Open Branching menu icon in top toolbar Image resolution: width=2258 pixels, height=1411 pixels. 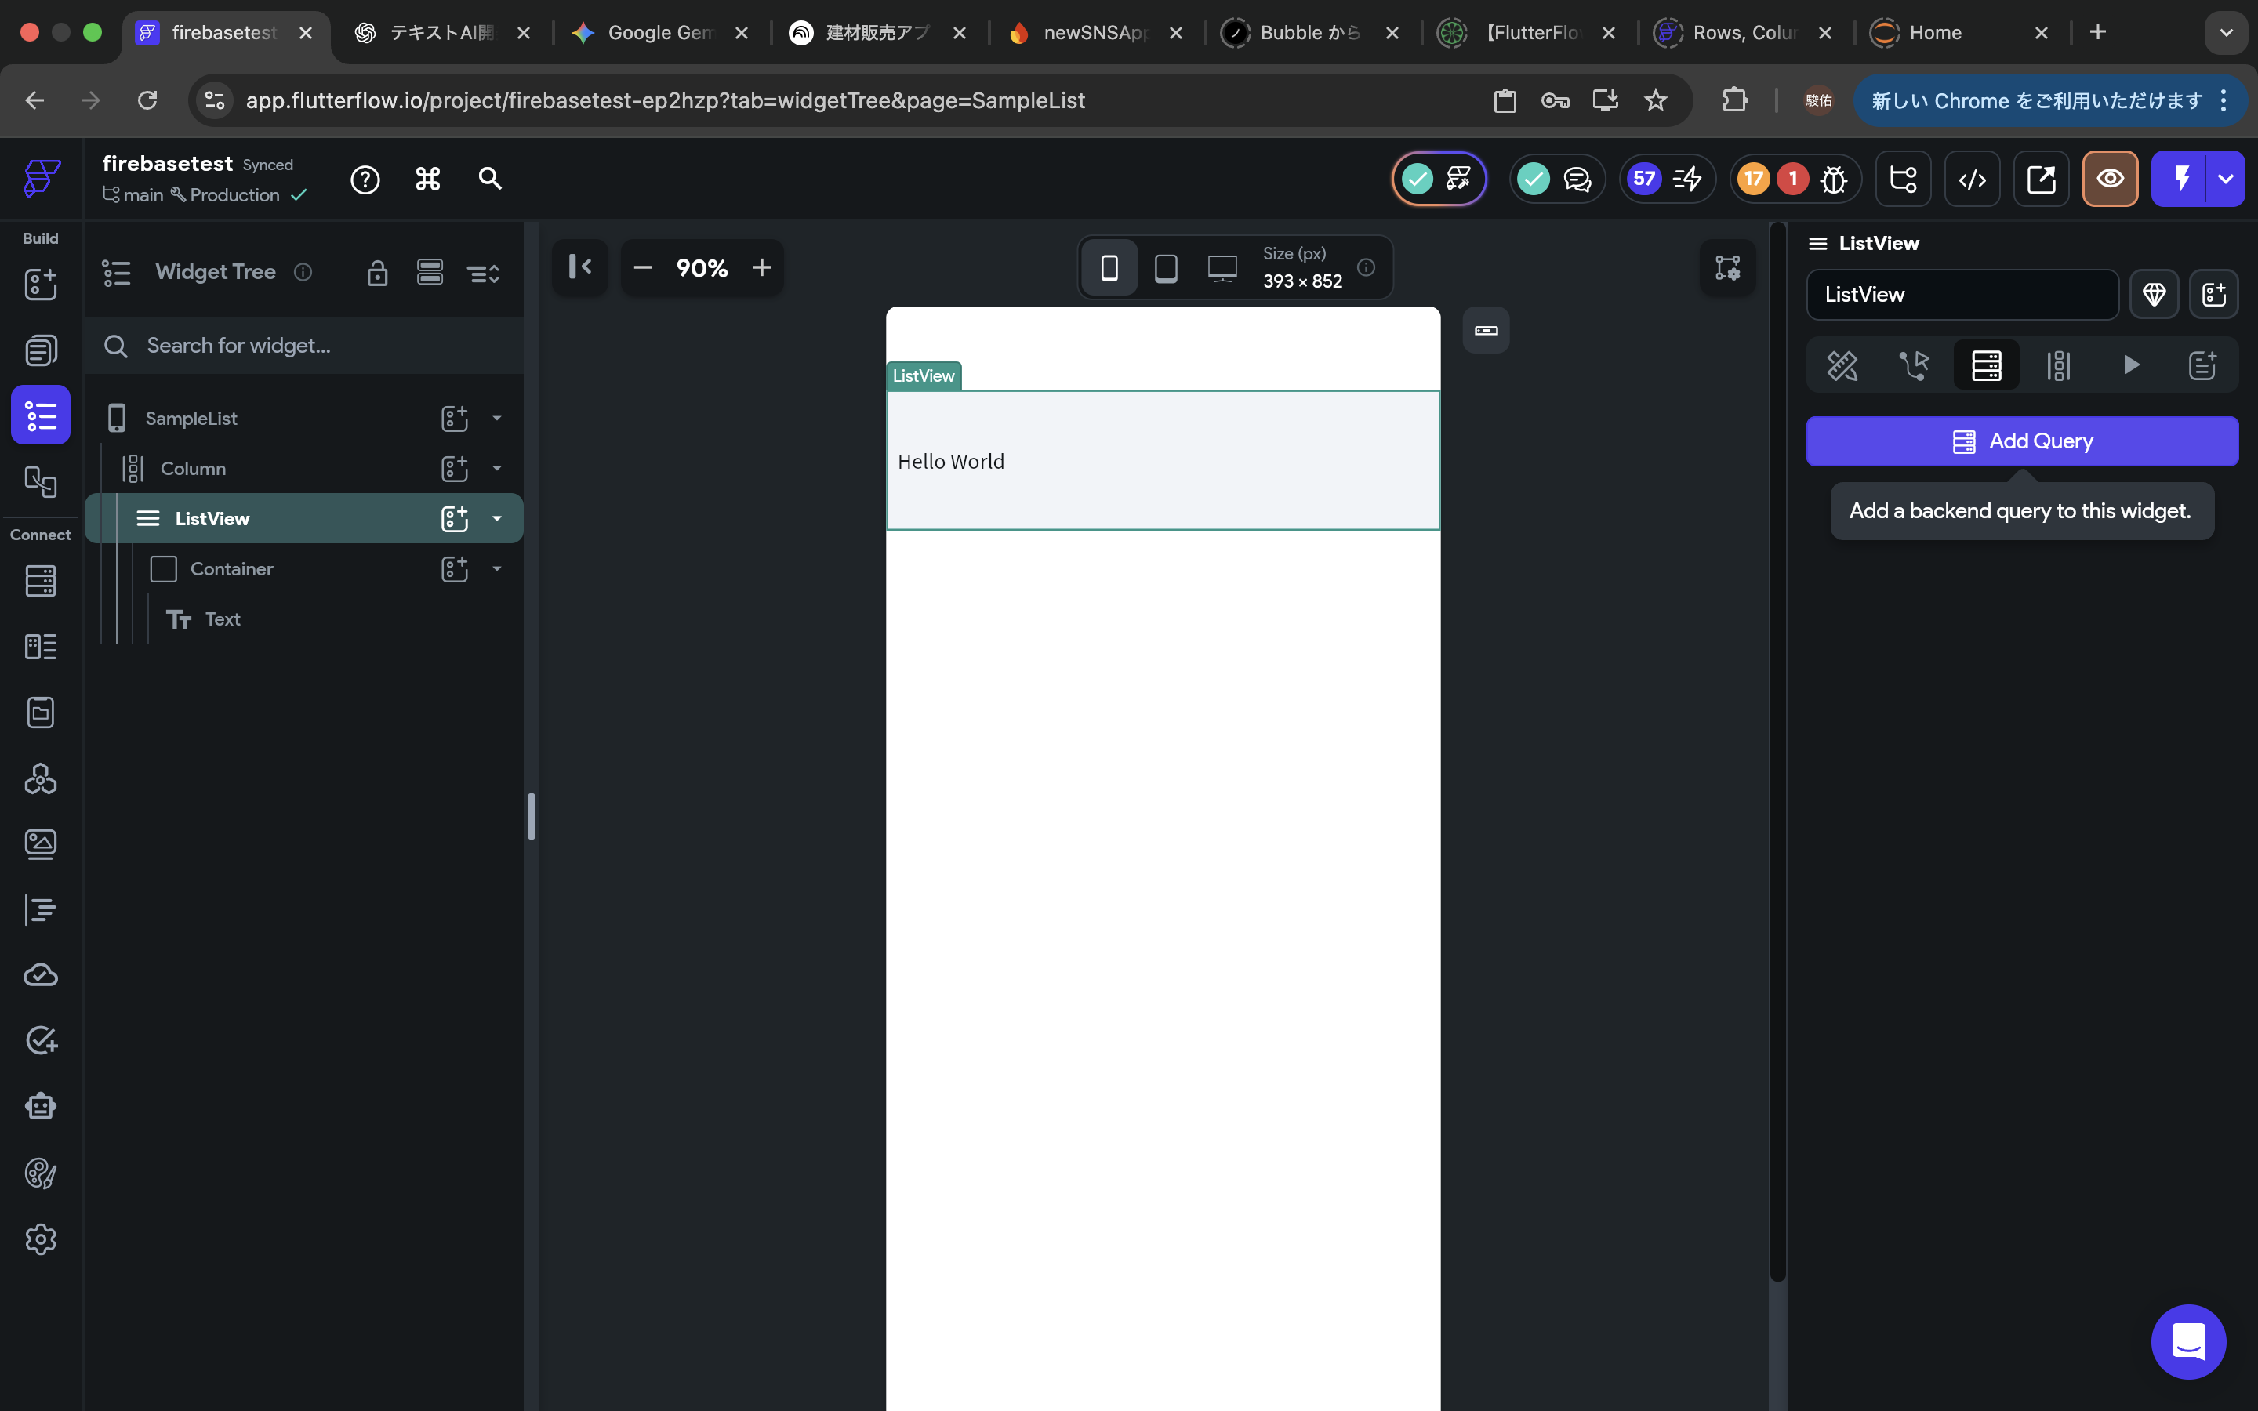(x=1903, y=178)
